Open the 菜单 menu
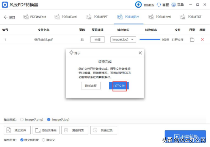 (x=177, y=5)
